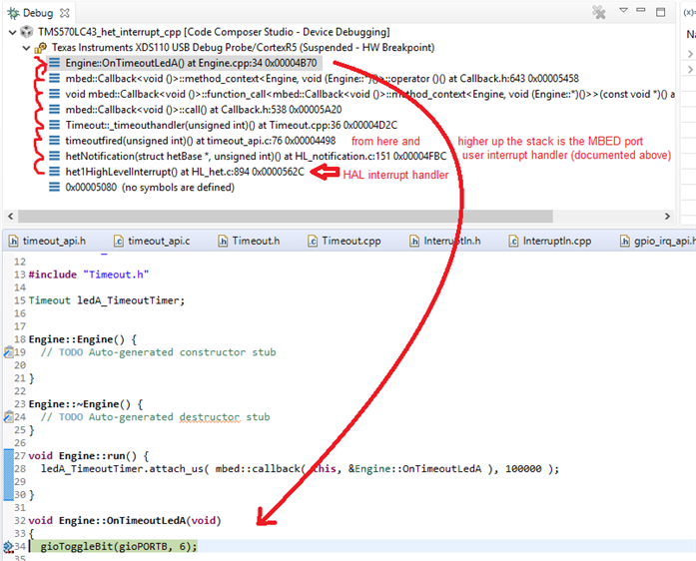Select the Engine::OnTimeoutLedA() stack frame

[190, 63]
